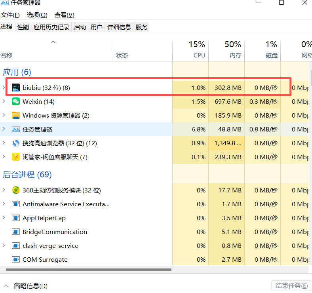312x293 pixels.
Task: Click the Weixin green chat icon
Action: (x=16, y=102)
